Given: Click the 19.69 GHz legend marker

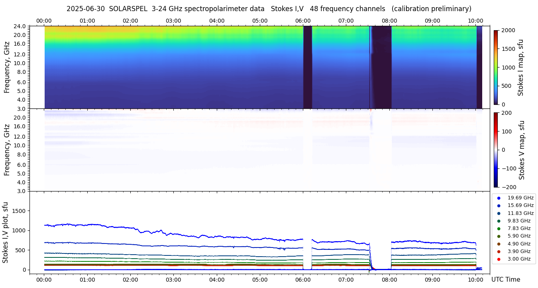Looking at the screenshot, I should tap(499, 198).
